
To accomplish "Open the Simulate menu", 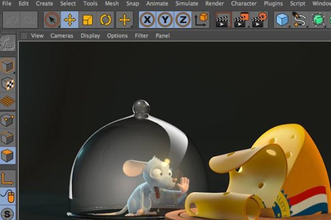I will [x=186, y=3].
